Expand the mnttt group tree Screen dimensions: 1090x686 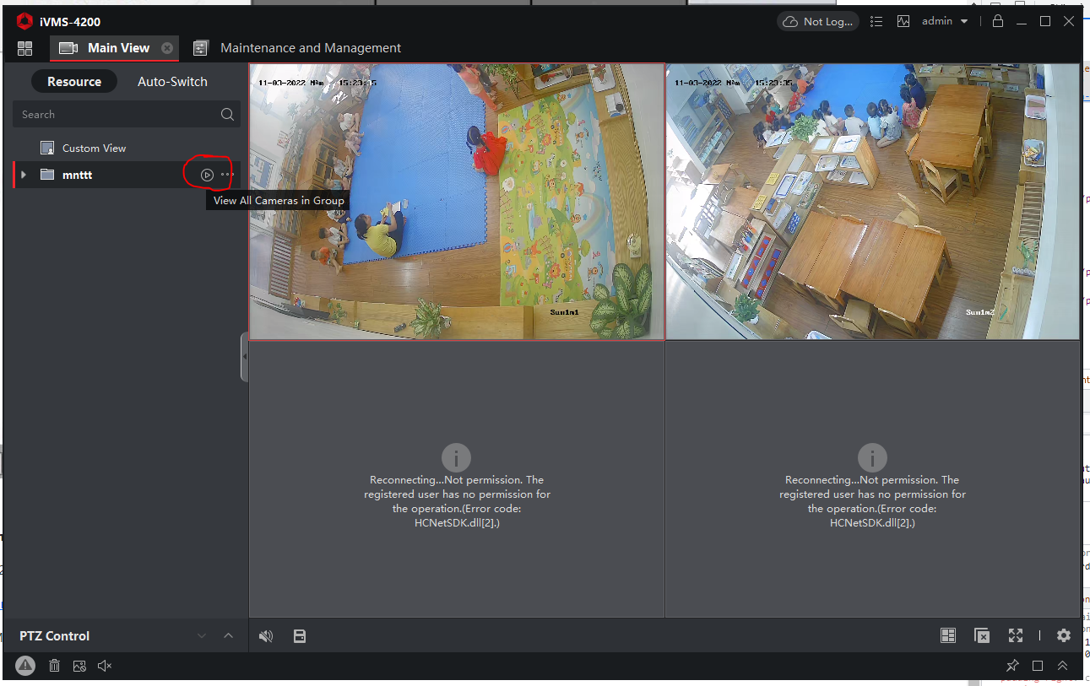24,175
